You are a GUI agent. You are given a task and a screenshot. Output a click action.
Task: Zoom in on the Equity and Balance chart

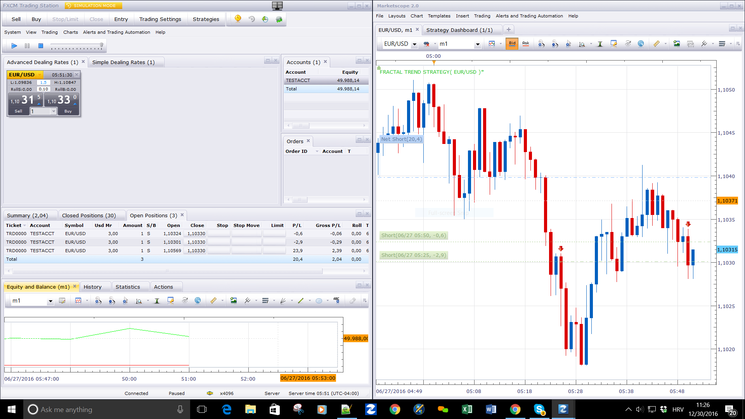[98, 301]
